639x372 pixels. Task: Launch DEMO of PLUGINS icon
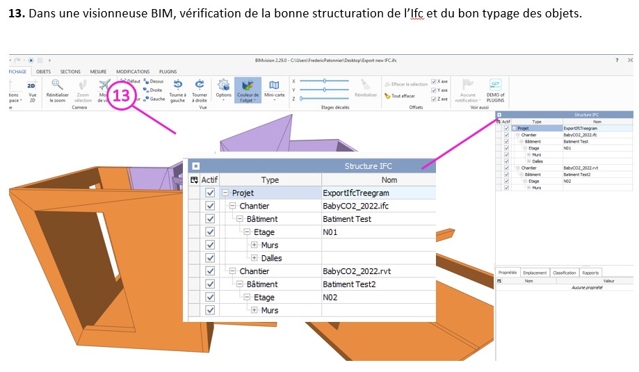click(495, 86)
